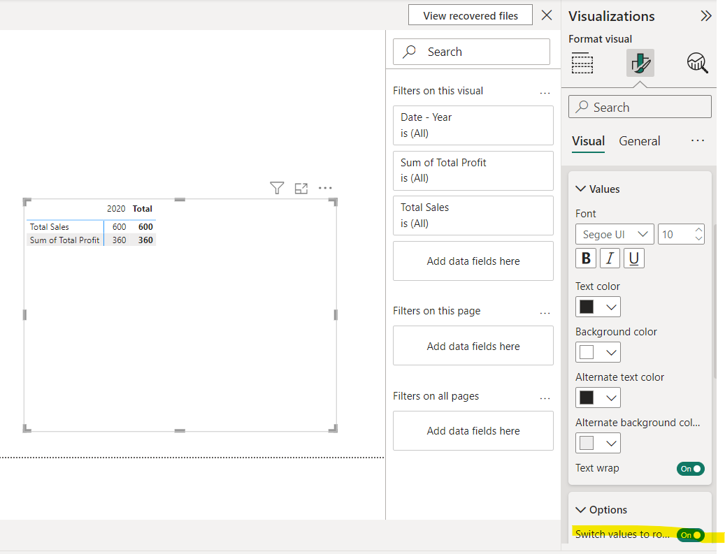
Task: Open Alternate background color dropdown arrow
Action: [611, 444]
